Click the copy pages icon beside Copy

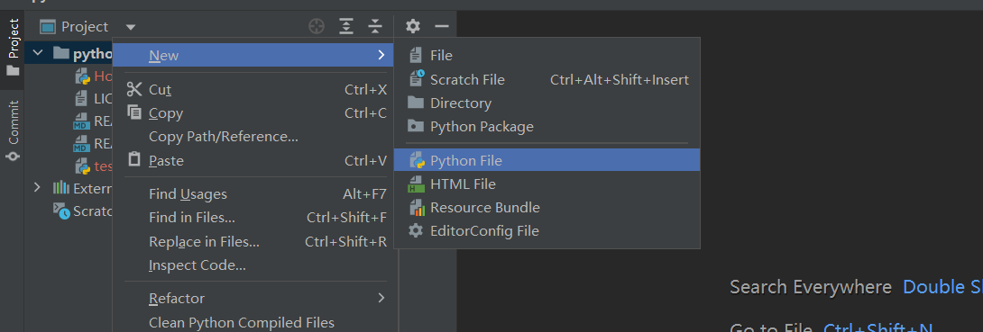[x=134, y=112]
